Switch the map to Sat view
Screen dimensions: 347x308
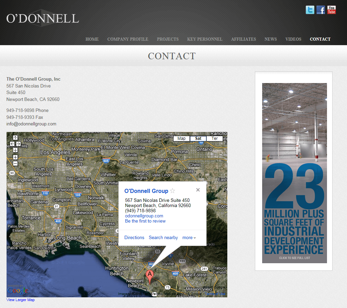pyautogui.click(x=198, y=138)
